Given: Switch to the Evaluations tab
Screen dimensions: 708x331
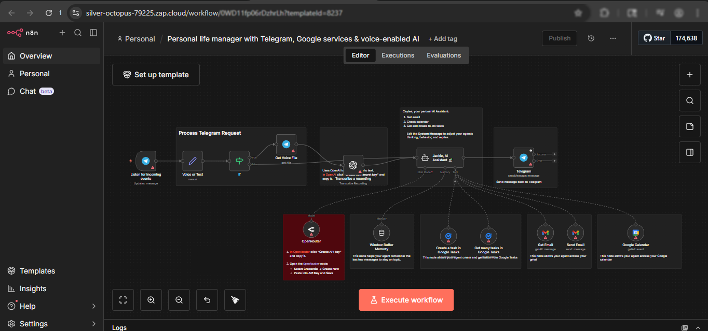Looking at the screenshot, I should coord(443,55).
